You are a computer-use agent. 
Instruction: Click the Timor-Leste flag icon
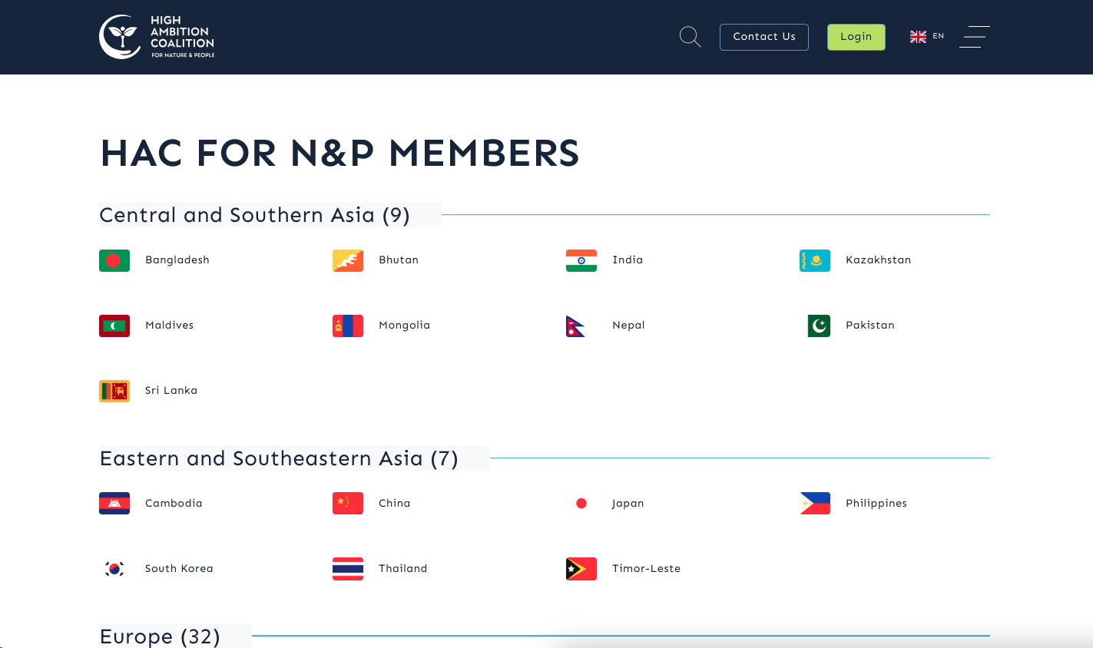(x=581, y=568)
